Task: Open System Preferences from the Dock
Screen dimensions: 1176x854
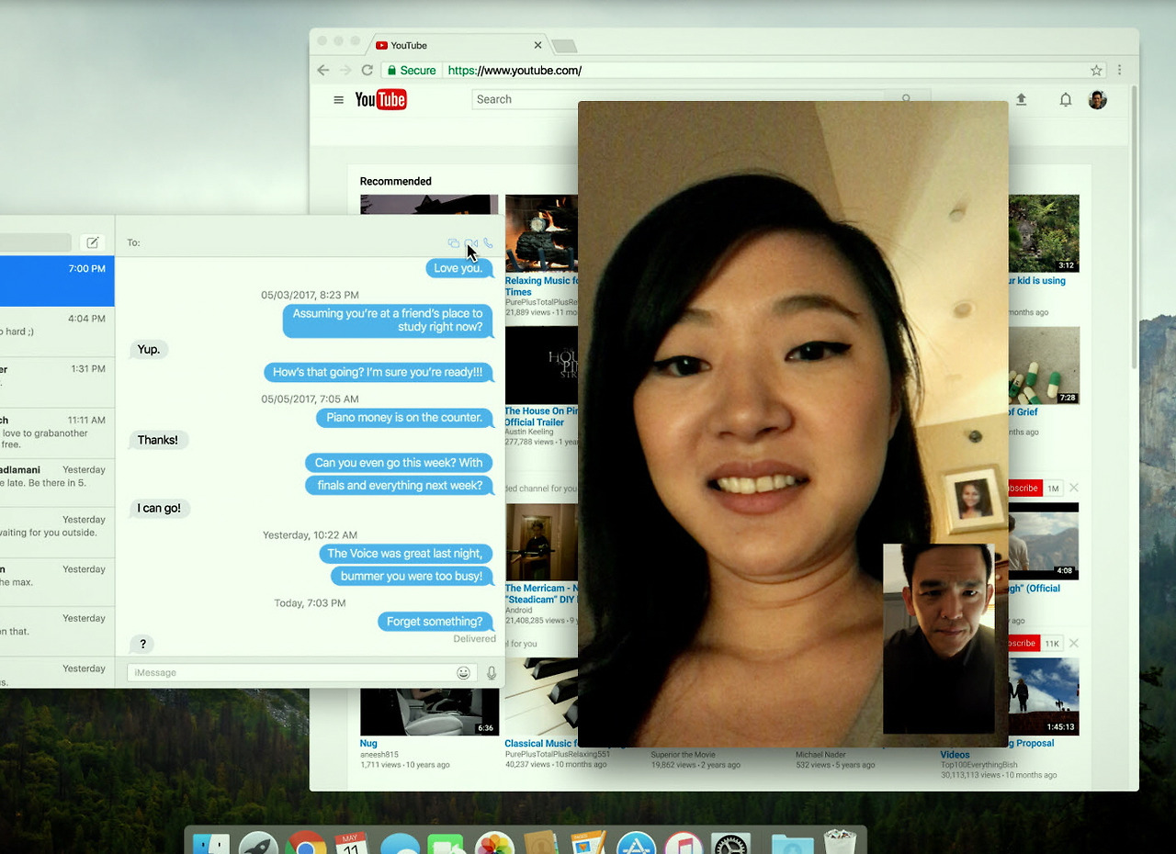Action: click(x=731, y=843)
